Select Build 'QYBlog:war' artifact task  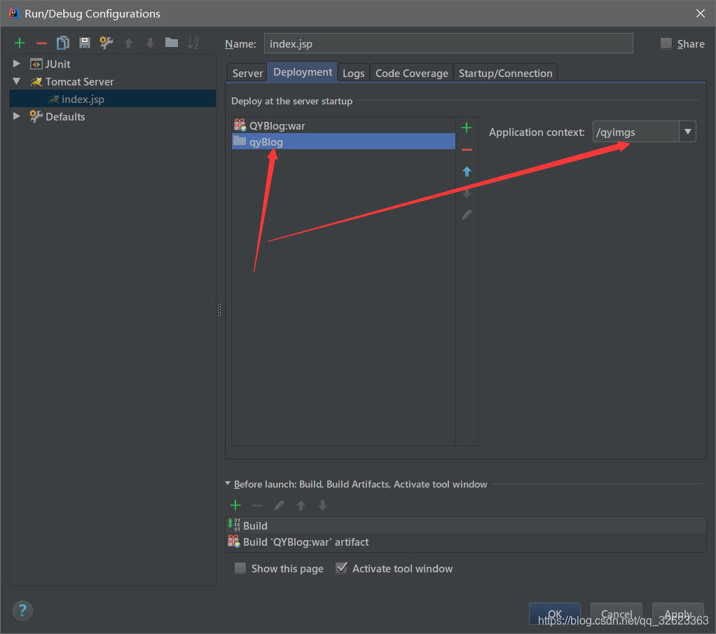tap(466, 542)
